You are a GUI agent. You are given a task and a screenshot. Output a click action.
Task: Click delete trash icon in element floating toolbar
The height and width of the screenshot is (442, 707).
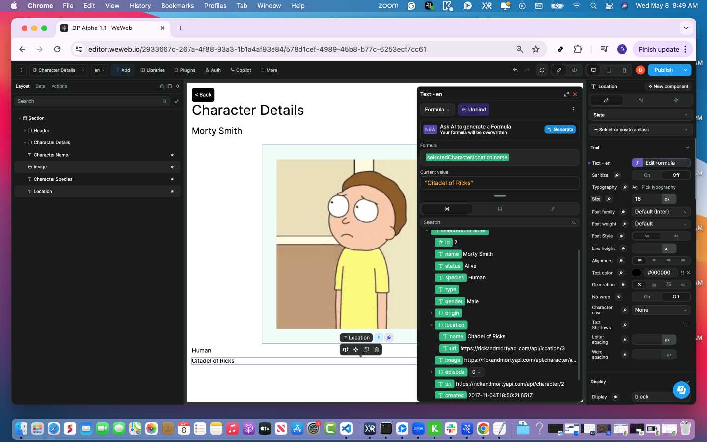click(x=377, y=350)
